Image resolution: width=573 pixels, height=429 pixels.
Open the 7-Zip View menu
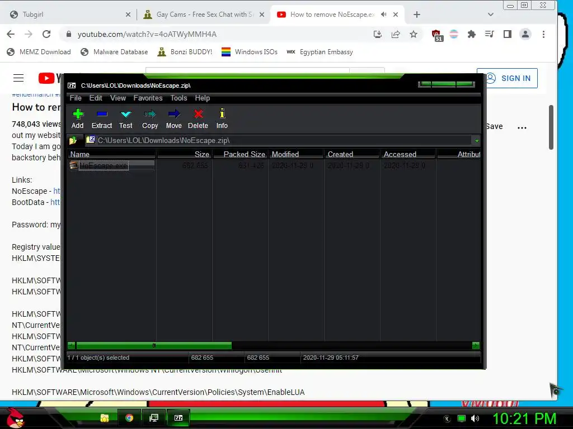tap(118, 98)
